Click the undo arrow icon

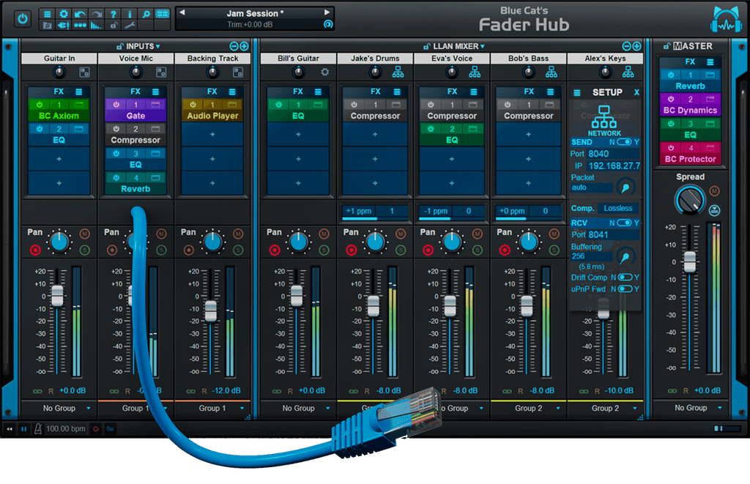click(80, 14)
